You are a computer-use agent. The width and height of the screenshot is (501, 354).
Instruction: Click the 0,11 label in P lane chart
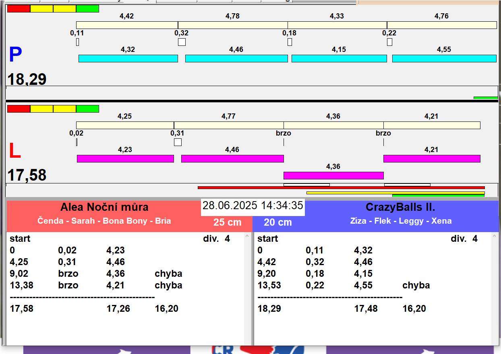[x=77, y=33]
